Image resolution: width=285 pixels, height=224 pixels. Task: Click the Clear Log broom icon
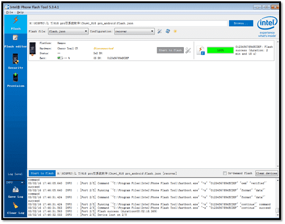pos(15,206)
